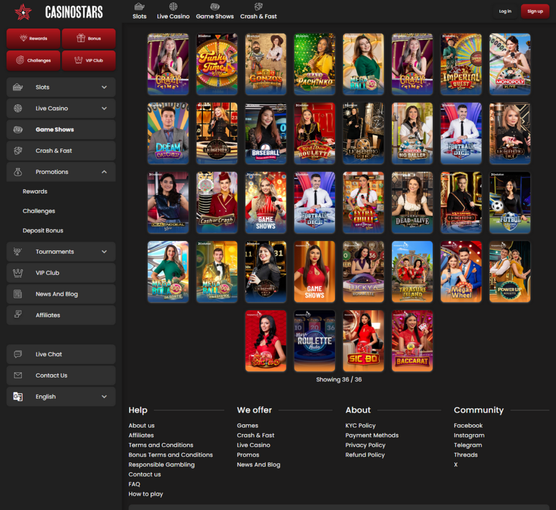Open the Imperial Quest game thumbnail

[461, 64]
